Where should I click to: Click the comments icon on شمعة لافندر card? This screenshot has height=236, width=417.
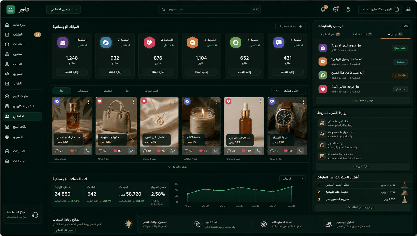pyautogui.click(x=186, y=151)
